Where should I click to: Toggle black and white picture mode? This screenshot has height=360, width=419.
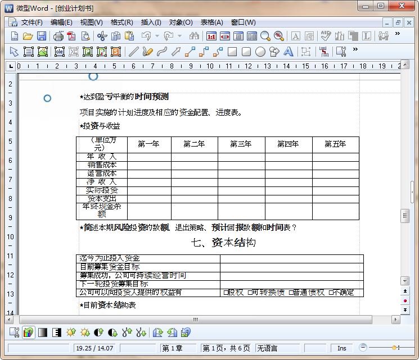pyautogui.click(x=57, y=332)
